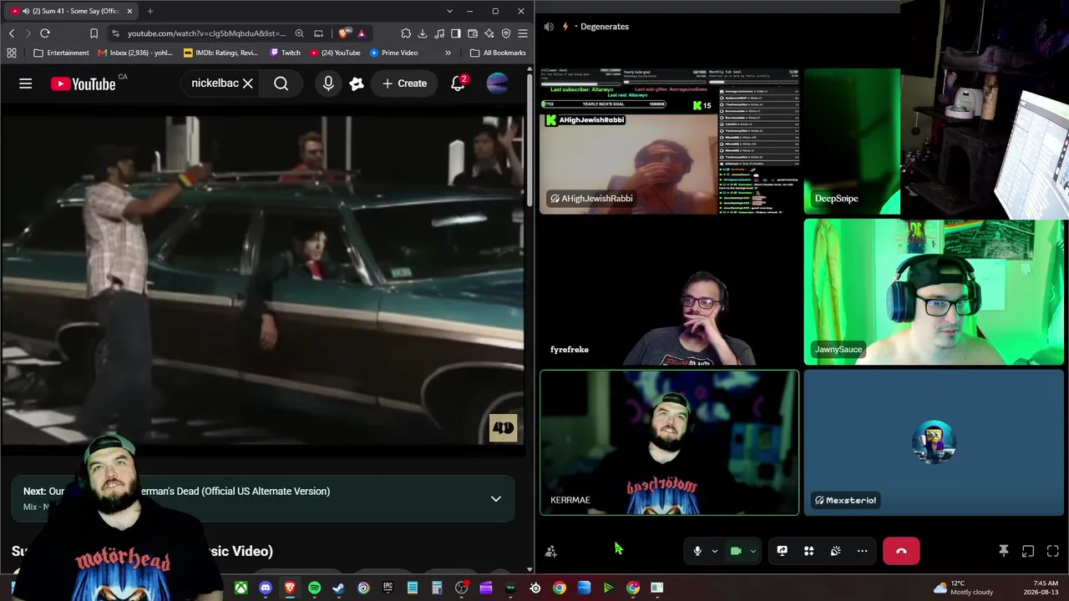Open the Prime Video bookmark
This screenshot has height=601, width=1069.
(x=393, y=53)
